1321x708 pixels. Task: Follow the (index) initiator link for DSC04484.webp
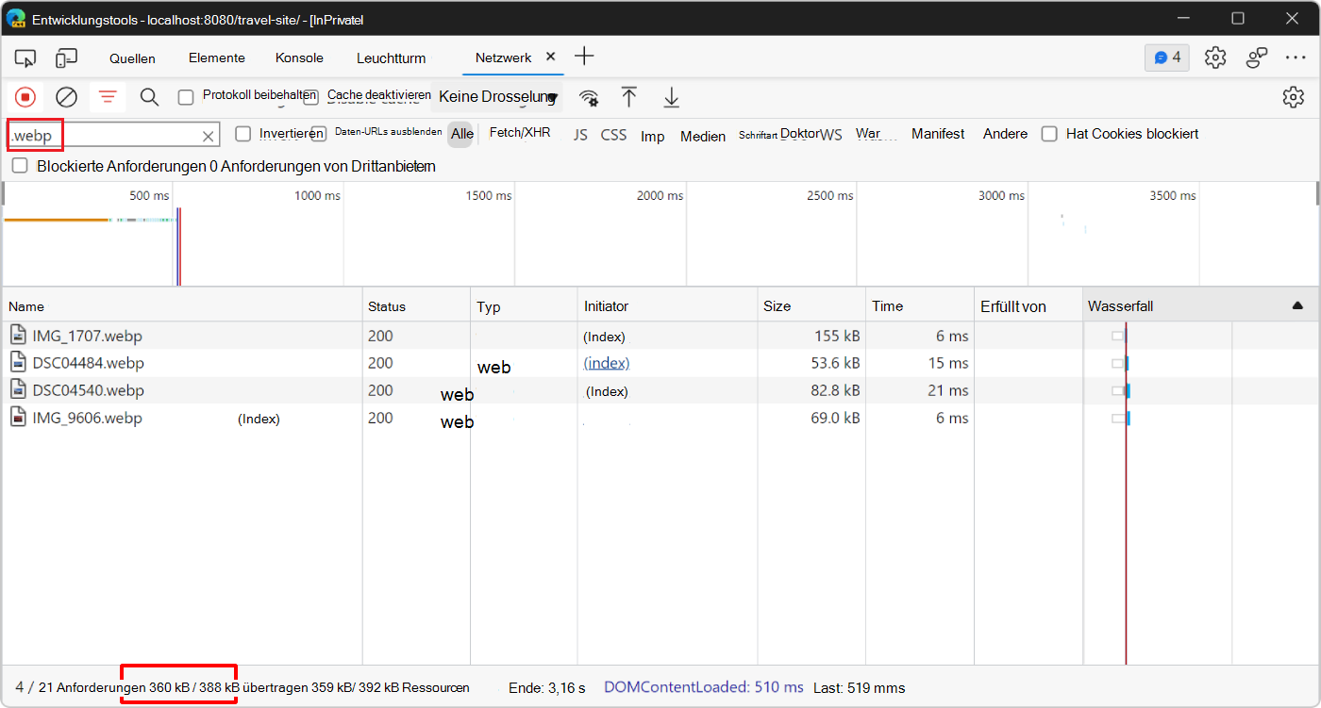607,363
